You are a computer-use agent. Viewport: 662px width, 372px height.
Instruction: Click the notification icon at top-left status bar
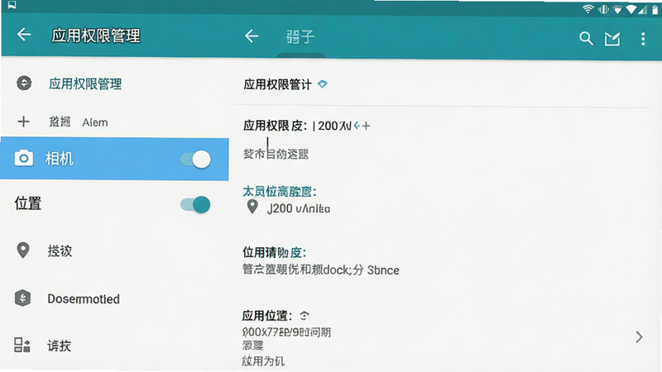pos(12,6)
